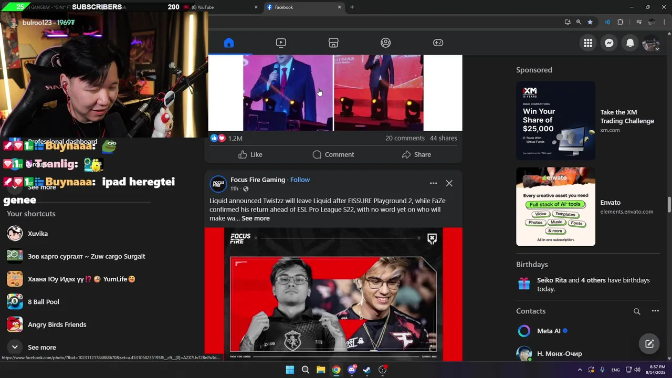Expand post text with See more
The height and width of the screenshot is (378, 672).
[255, 218]
